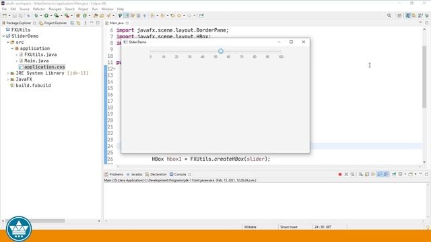Open the Display Selected Console dropdown
Screen dimensions: 431x242
(x=405, y=174)
